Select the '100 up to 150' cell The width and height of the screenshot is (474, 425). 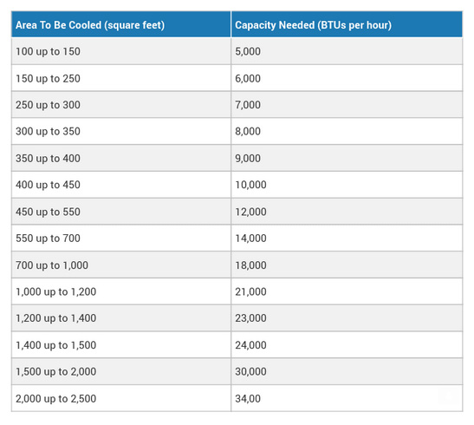click(121, 51)
